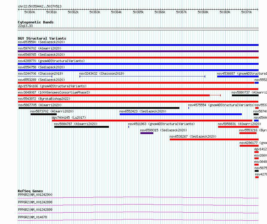The image size is (267, 224).
Task: Open variant nsv5884787 (Almarri2020) label
Action: 76,124
